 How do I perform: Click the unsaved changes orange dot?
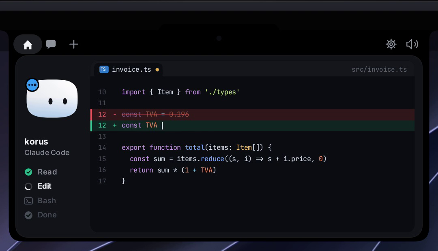click(157, 70)
